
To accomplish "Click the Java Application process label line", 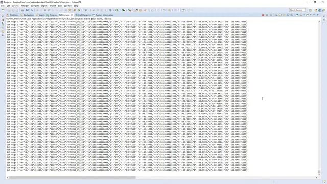I will [x=59, y=19].
